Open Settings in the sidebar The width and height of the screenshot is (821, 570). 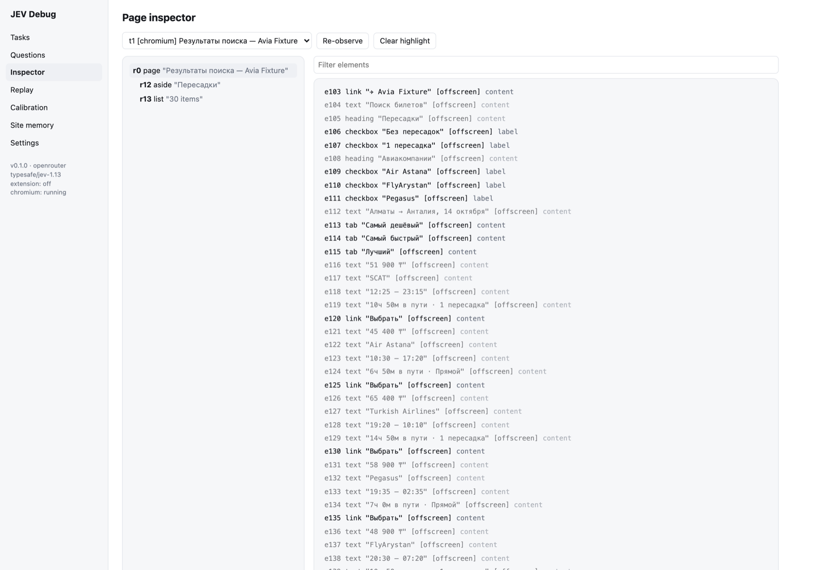click(54, 143)
